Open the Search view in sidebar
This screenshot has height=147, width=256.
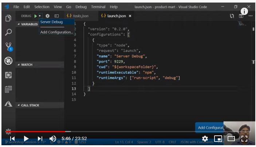click(8, 32)
